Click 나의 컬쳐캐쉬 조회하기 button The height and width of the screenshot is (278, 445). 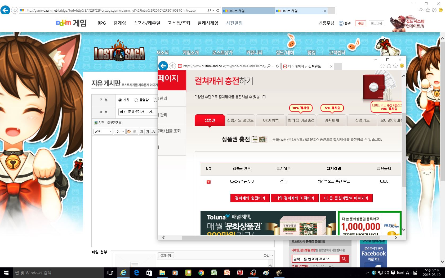point(295,198)
